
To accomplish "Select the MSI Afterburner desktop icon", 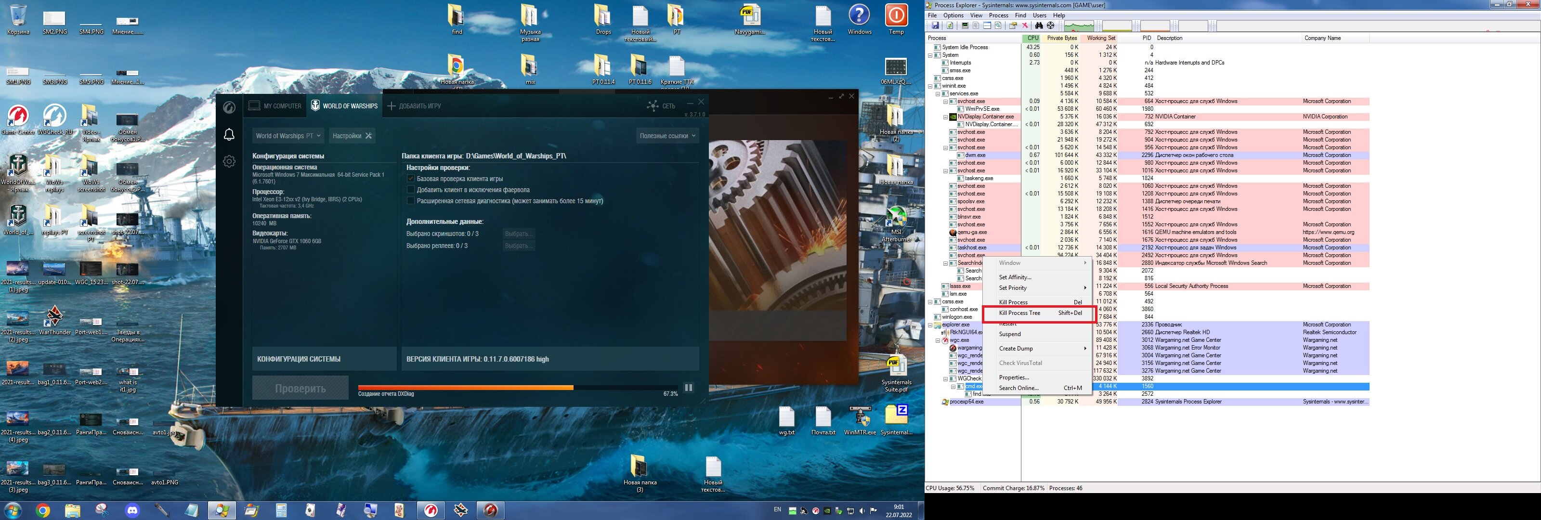I will (896, 224).
